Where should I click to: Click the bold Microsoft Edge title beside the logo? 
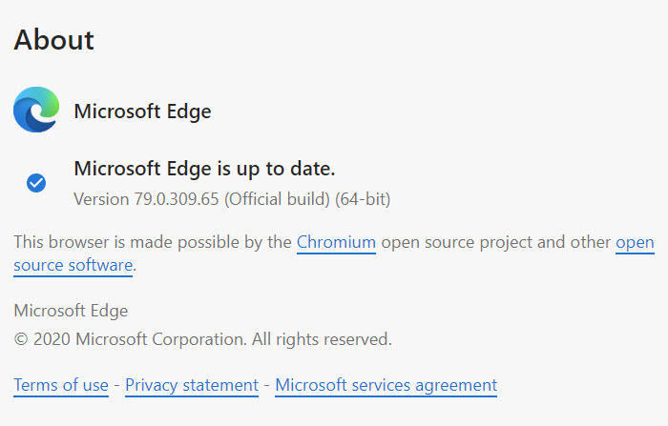(x=142, y=112)
